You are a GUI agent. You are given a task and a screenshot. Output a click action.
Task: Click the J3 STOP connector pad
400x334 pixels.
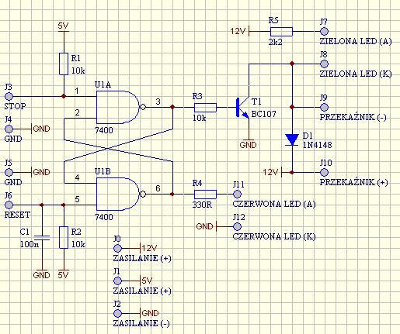[9, 96]
